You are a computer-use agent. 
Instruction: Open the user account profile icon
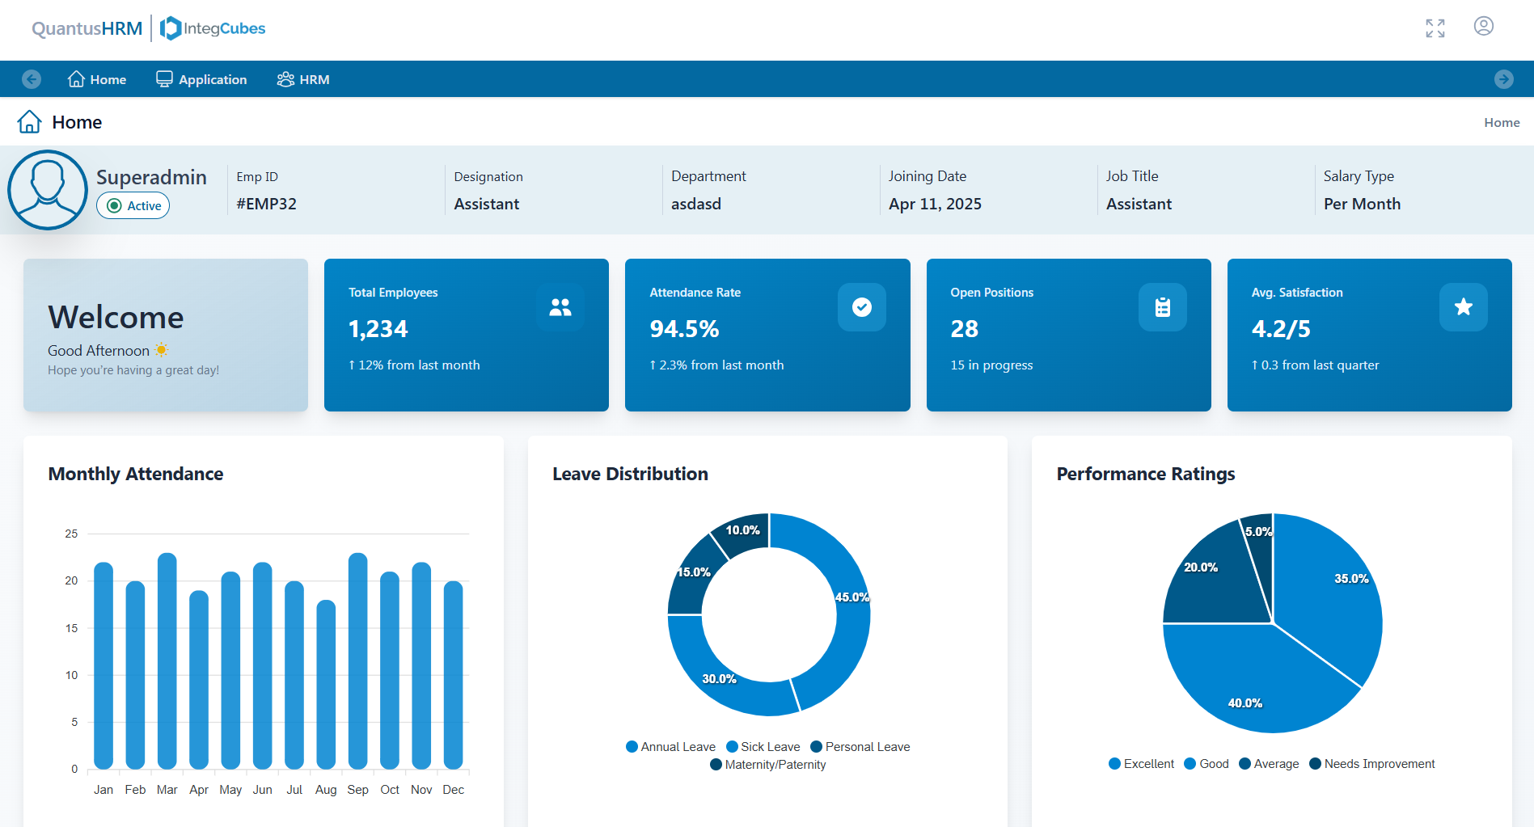pos(1483,27)
